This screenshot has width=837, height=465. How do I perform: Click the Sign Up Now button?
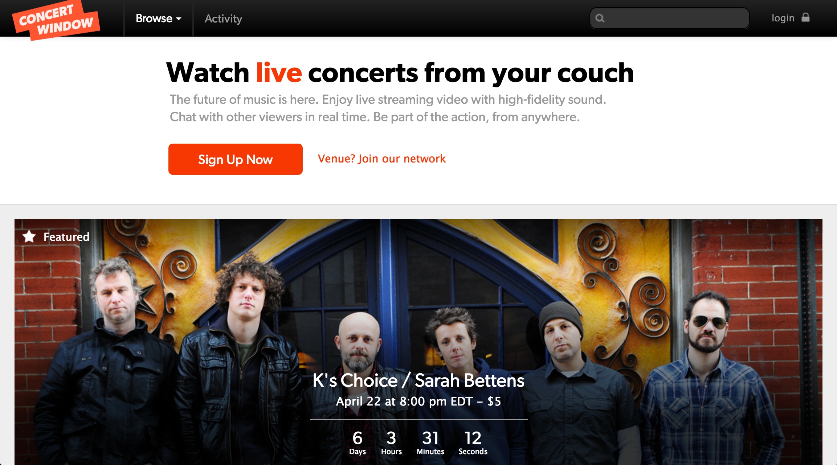[235, 159]
